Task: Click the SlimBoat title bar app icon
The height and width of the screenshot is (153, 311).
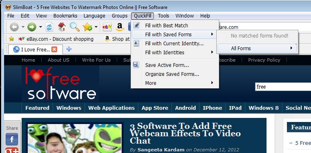Action: click(8, 7)
